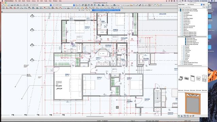217x122 pixels.
Task: Select the Bittersweet Dresser library item
Action: coord(192,40)
